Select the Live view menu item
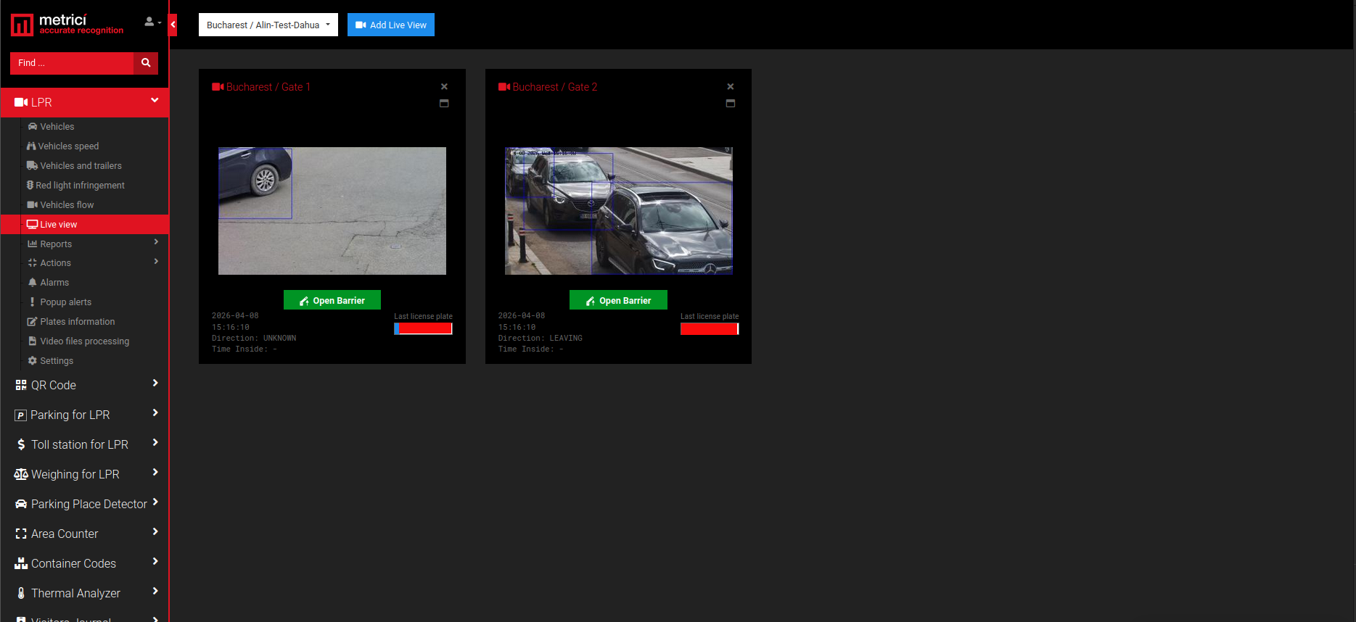This screenshot has height=622, width=1356. (84, 225)
